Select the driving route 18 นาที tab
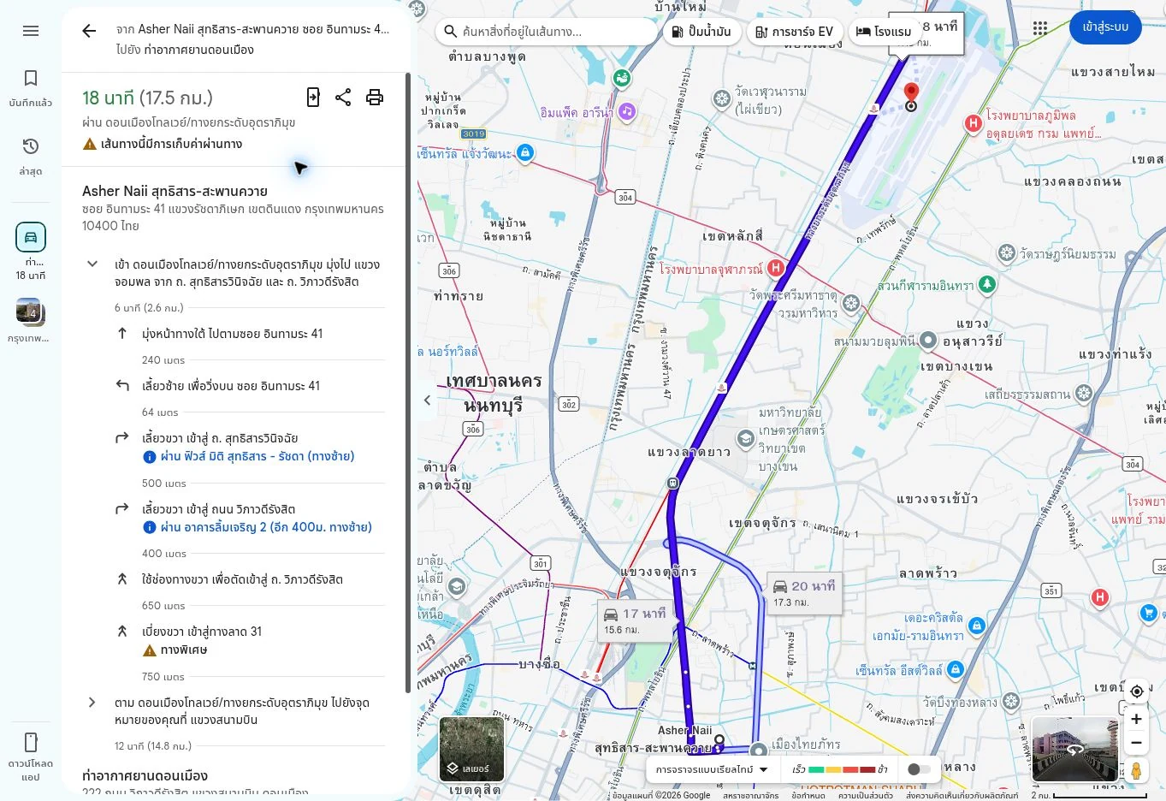Screen dimensions: 1166x801 [x=31, y=251]
